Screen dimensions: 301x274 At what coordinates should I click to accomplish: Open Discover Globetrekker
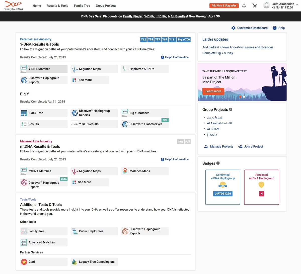click(145, 124)
